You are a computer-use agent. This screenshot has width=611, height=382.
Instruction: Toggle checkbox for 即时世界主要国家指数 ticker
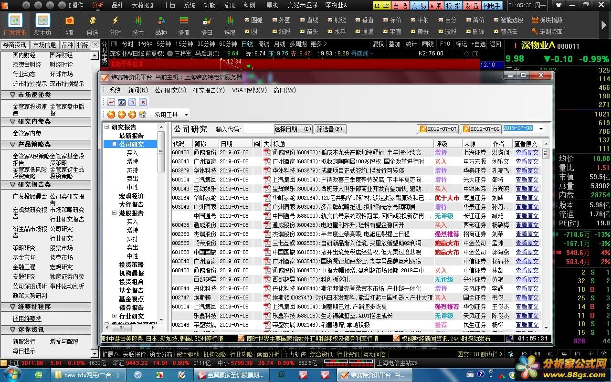[x=242, y=338]
